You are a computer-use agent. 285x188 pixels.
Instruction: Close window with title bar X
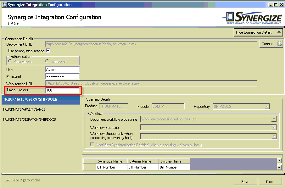tap(281, 5)
